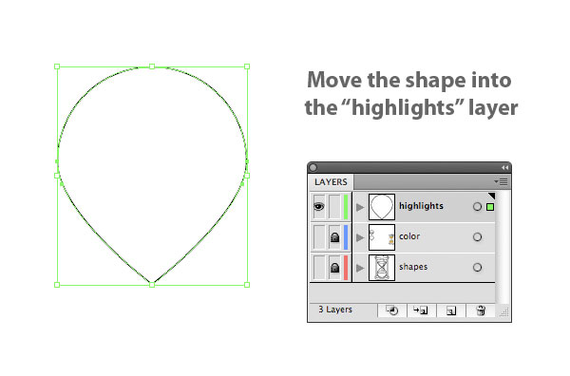Click the highlights layer green color bar
Viewport: 570px width, 376px height.
point(346,207)
